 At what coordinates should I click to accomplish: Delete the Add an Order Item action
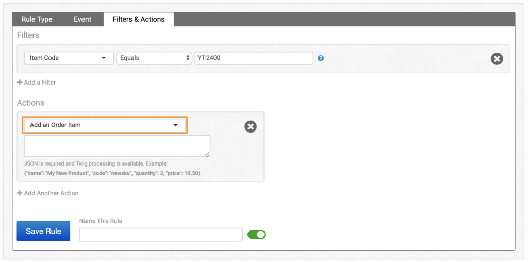(x=251, y=126)
